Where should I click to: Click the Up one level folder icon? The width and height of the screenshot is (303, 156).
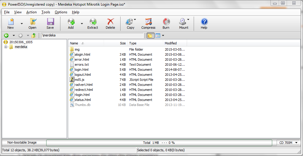click(x=34, y=35)
